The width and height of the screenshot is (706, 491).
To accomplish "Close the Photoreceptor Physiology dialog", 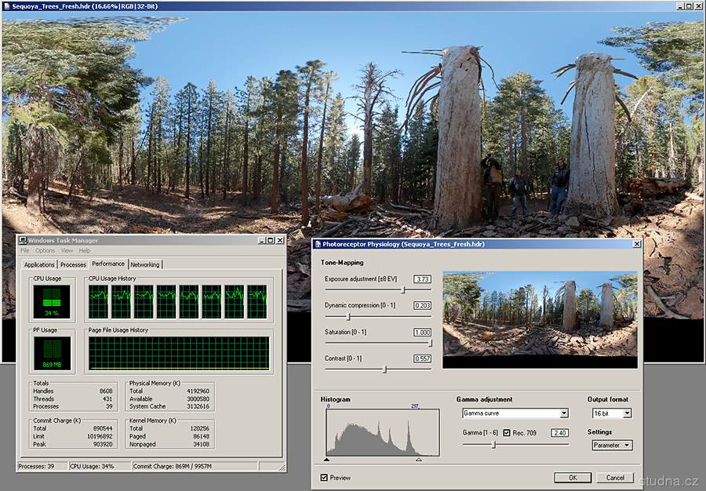I will pos(636,245).
